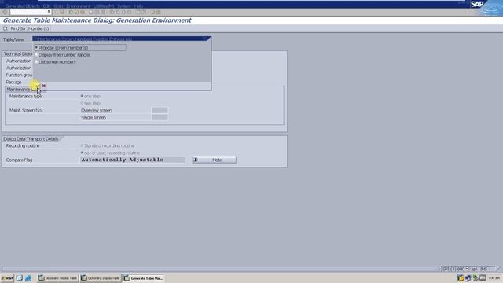Click the Help toolbar icon
503x283 pixels.
pyautogui.click(x=152, y=13)
